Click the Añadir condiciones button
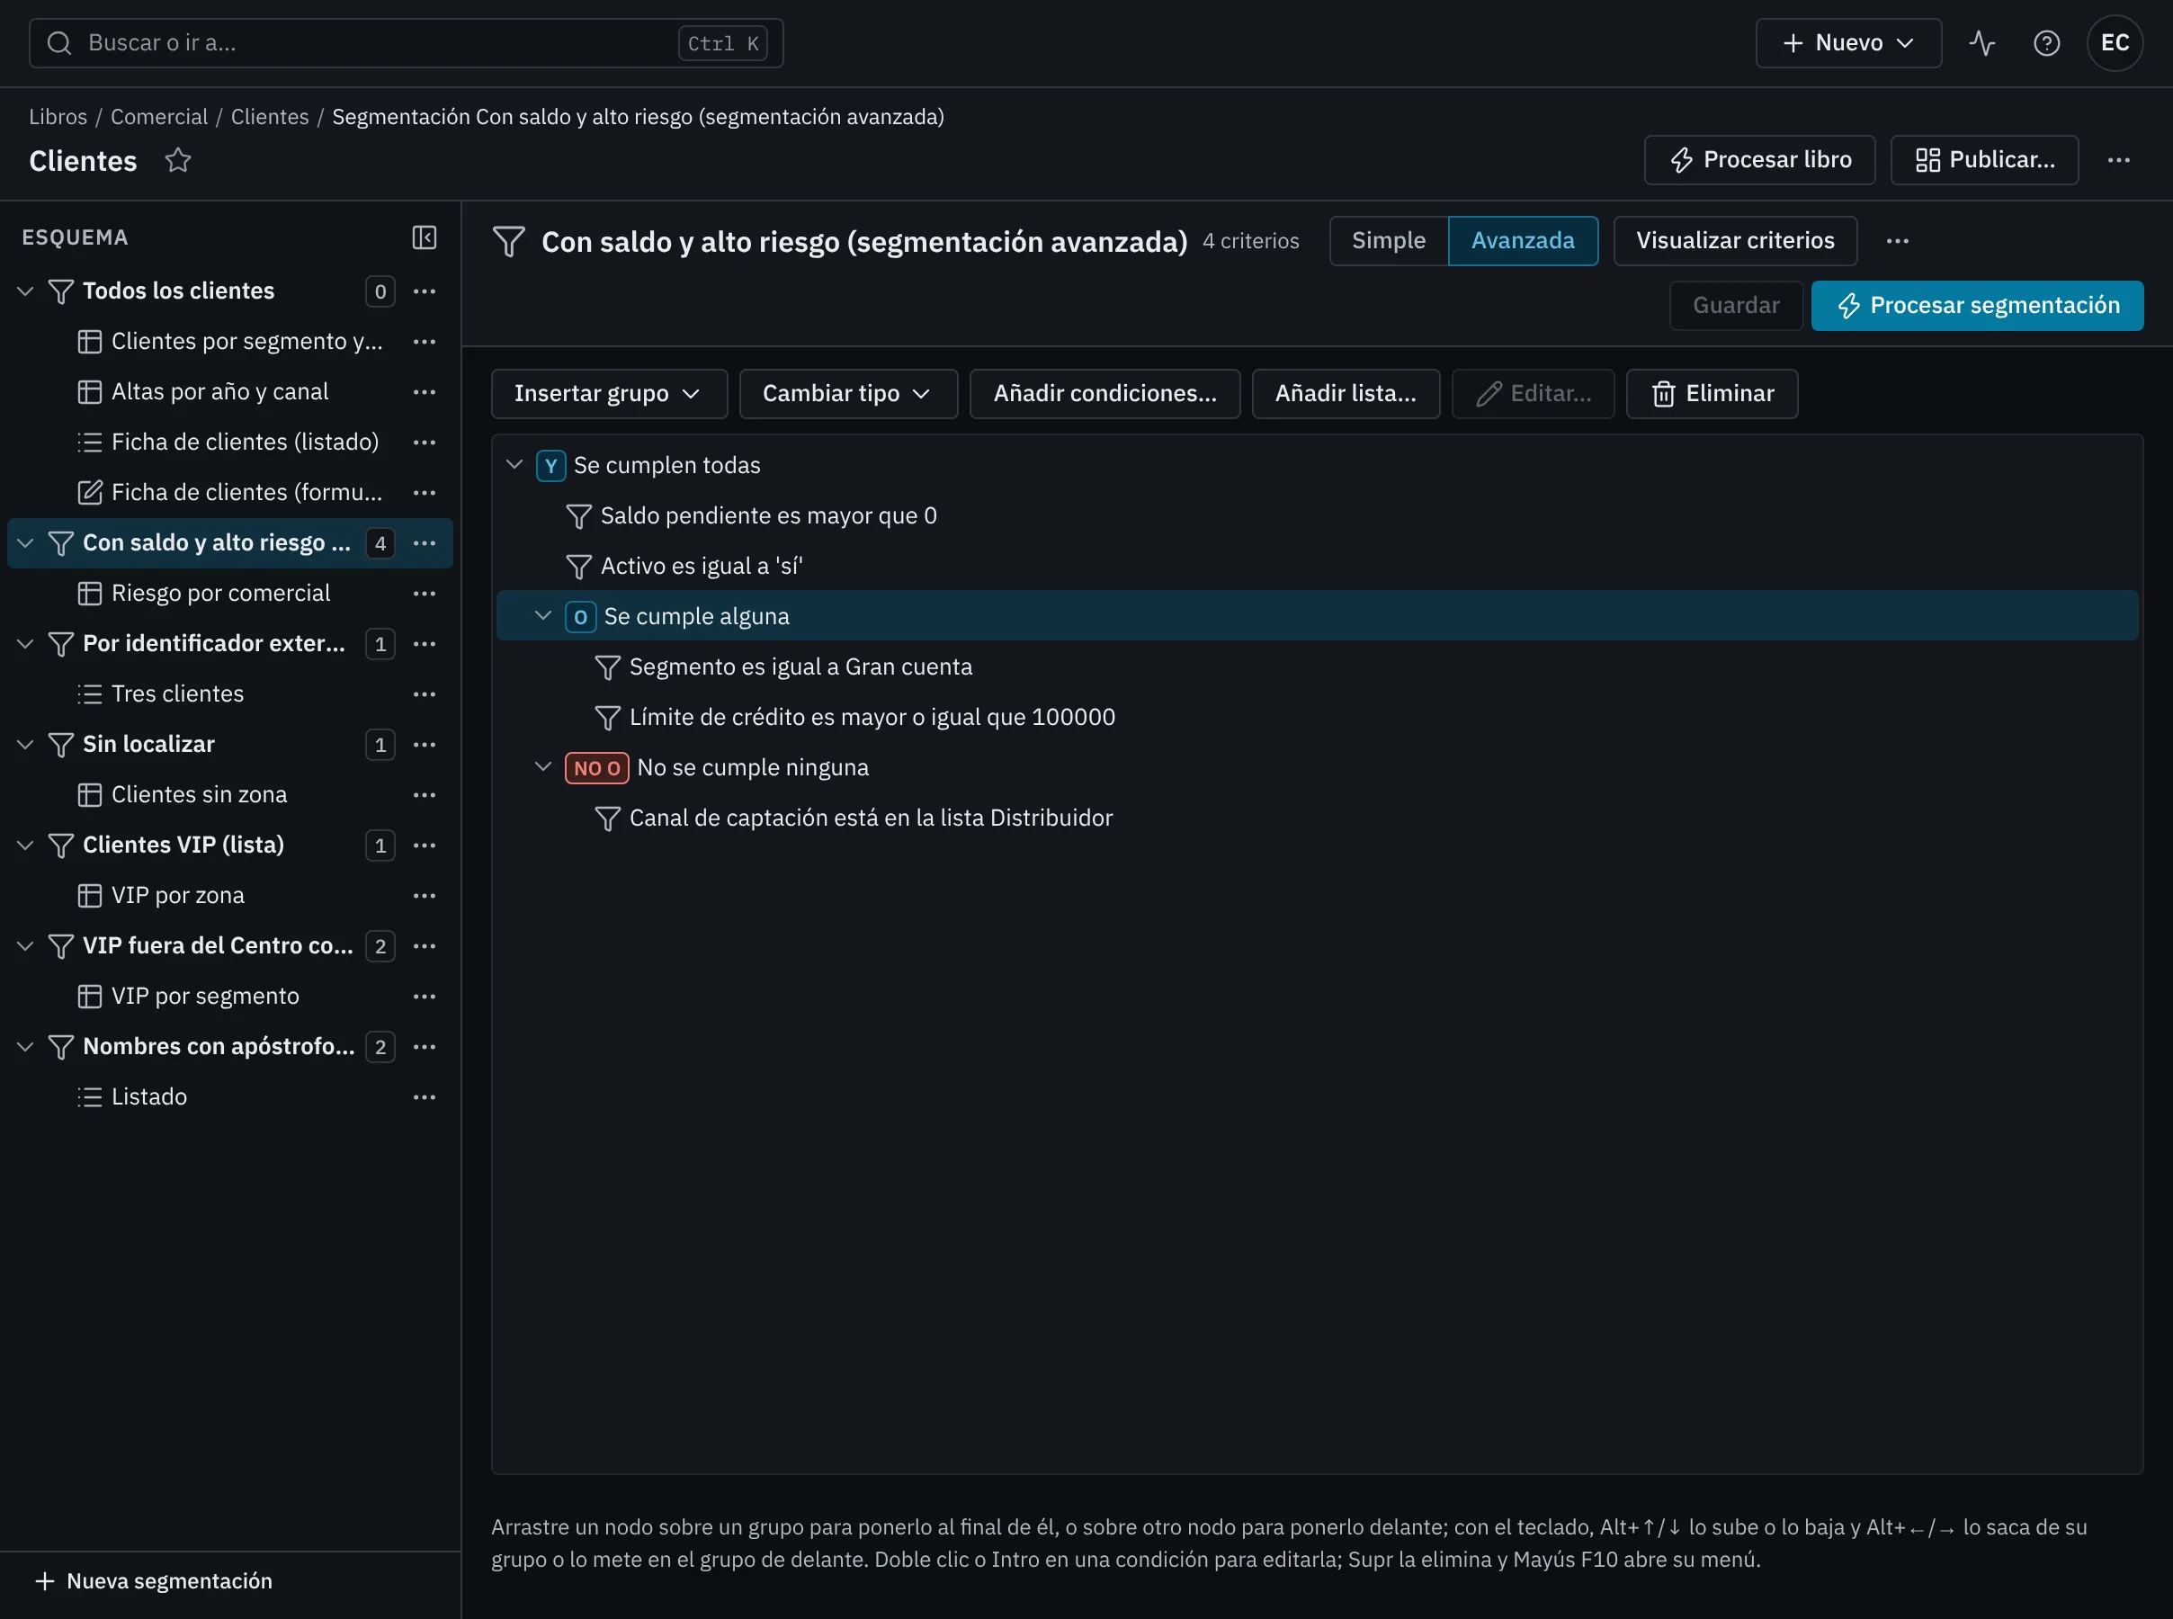Image resolution: width=2173 pixels, height=1619 pixels. 1104,394
